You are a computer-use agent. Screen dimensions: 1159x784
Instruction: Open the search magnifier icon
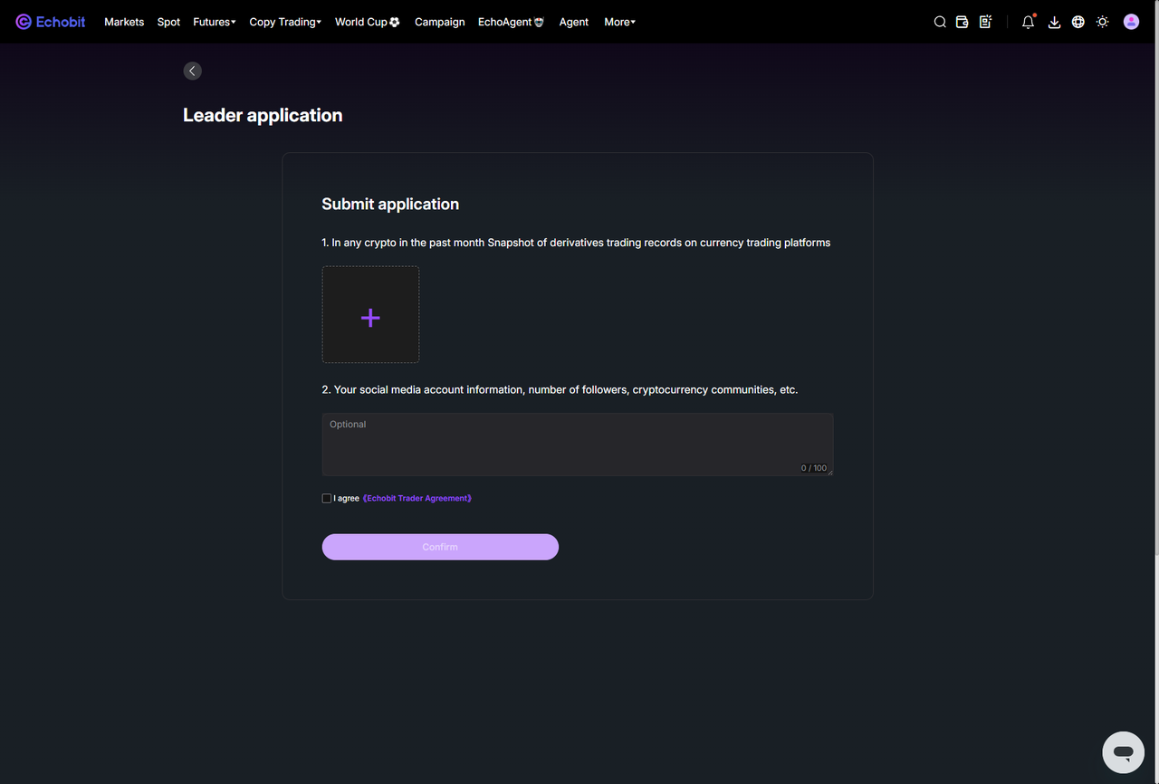click(940, 22)
